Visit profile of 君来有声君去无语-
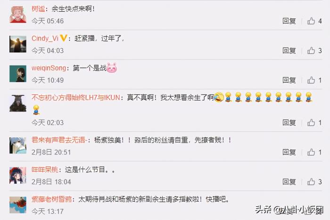The image size is (330, 220). (x=59, y=140)
